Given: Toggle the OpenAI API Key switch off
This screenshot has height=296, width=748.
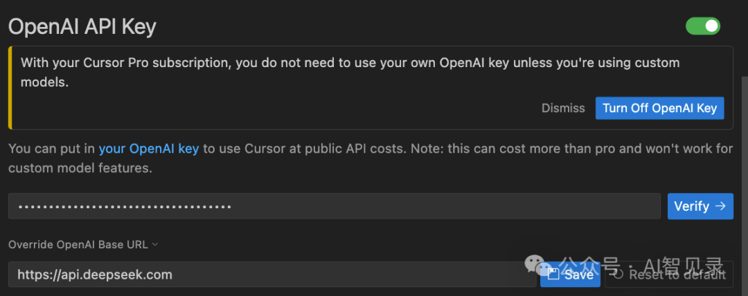Looking at the screenshot, I should point(702,26).
